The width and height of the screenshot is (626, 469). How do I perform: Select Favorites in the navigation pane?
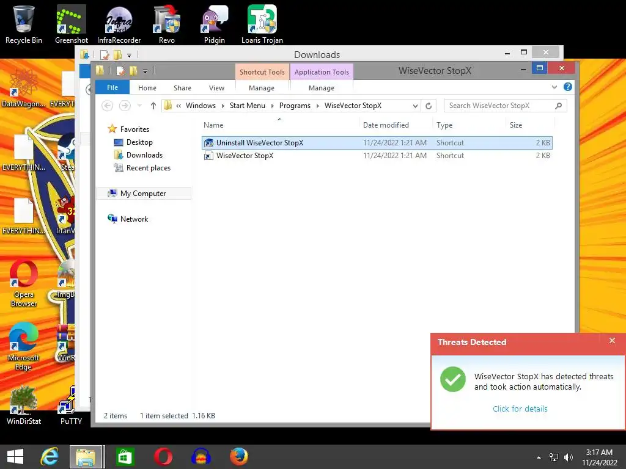[134, 129]
